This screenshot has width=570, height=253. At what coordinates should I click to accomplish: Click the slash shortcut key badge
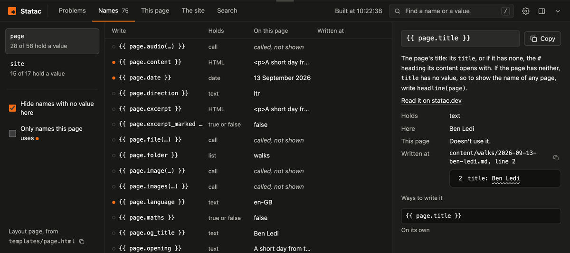point(505,11)
